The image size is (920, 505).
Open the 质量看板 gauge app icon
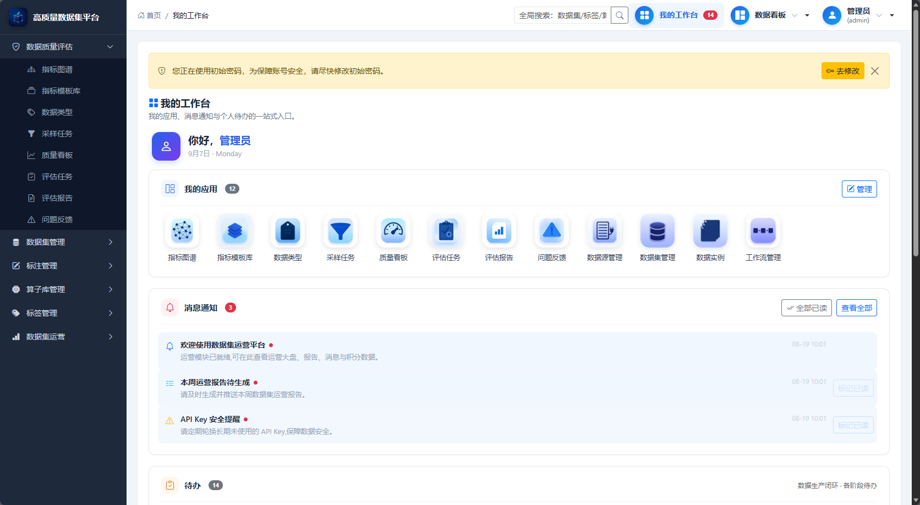click(393, 231)
